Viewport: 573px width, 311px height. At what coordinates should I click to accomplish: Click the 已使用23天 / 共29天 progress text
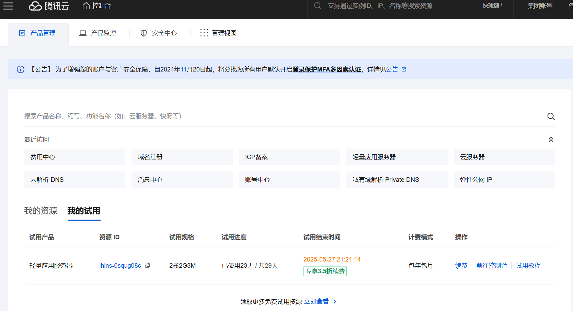(250, 266)
